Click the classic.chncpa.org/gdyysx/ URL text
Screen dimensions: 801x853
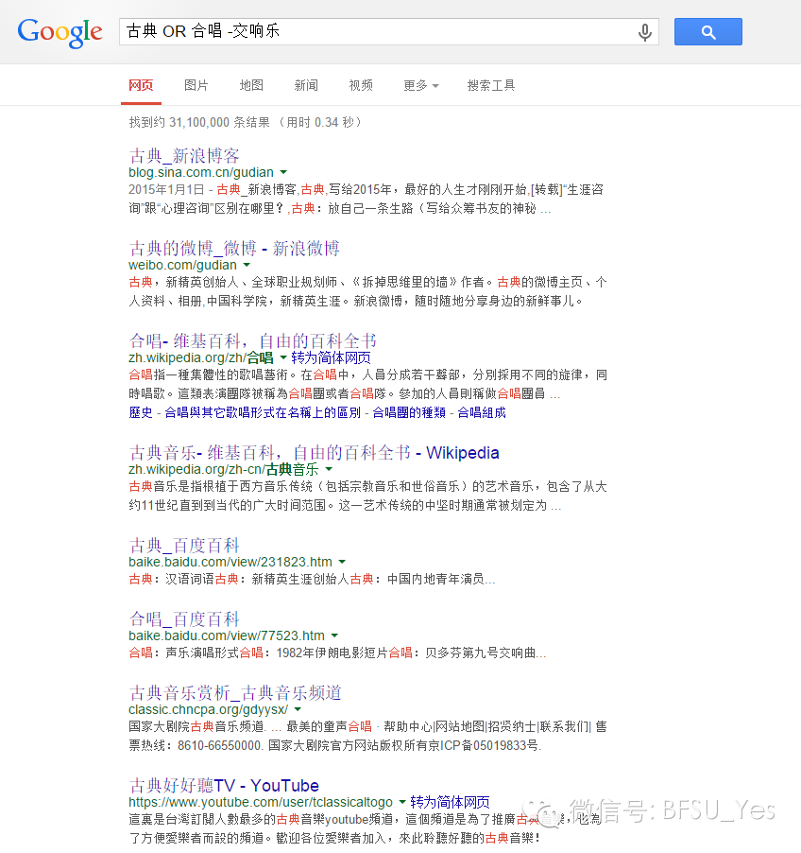(x=208, y=709)
